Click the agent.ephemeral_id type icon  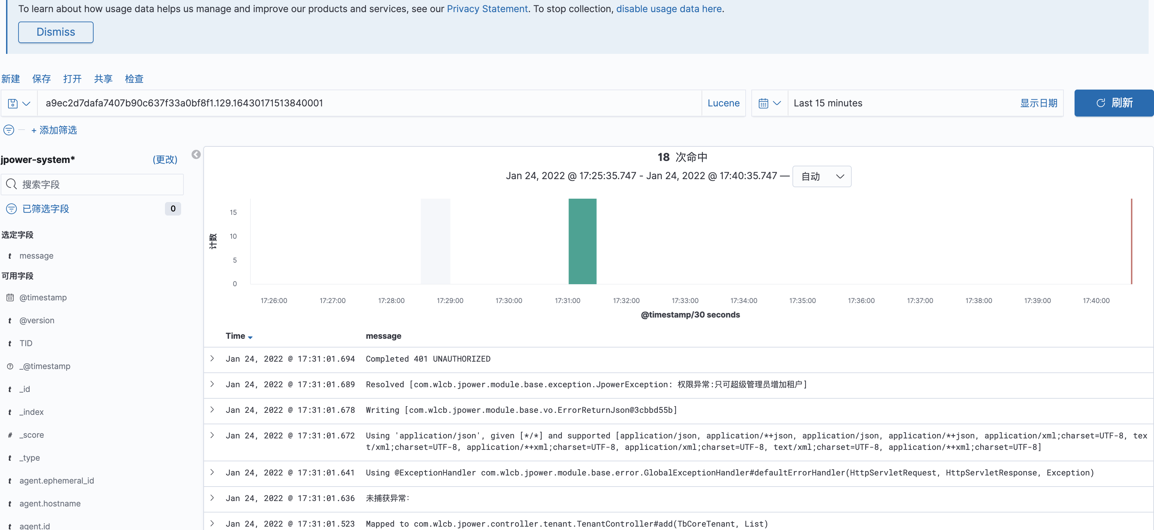point(10,481)
